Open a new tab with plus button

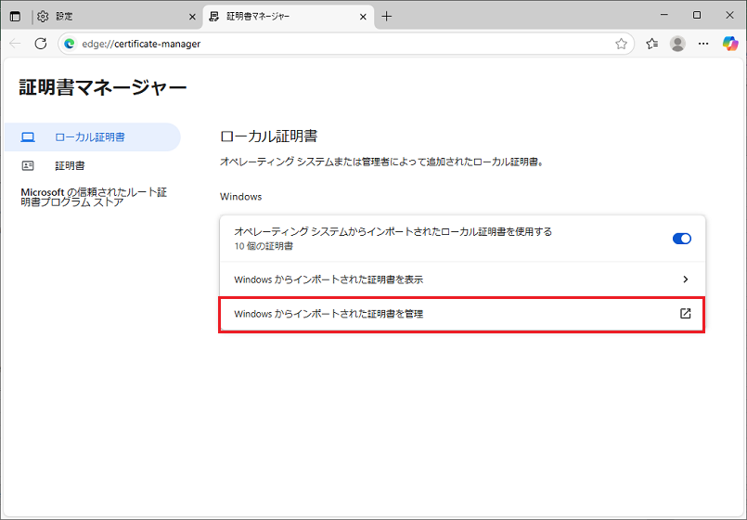[387, 17]
